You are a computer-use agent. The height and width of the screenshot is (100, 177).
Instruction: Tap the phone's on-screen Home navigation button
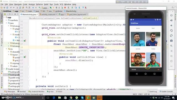coord(145,74)
